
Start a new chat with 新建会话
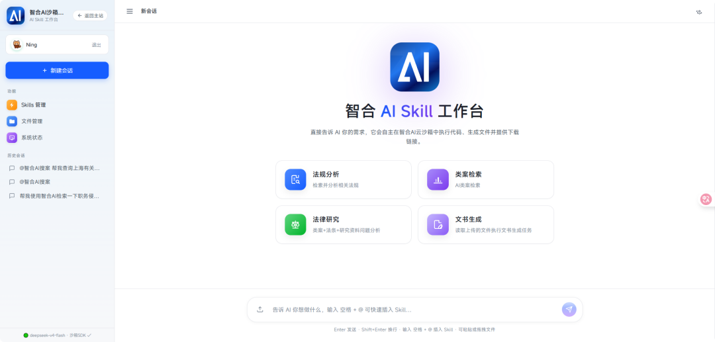tap(57, 71)
